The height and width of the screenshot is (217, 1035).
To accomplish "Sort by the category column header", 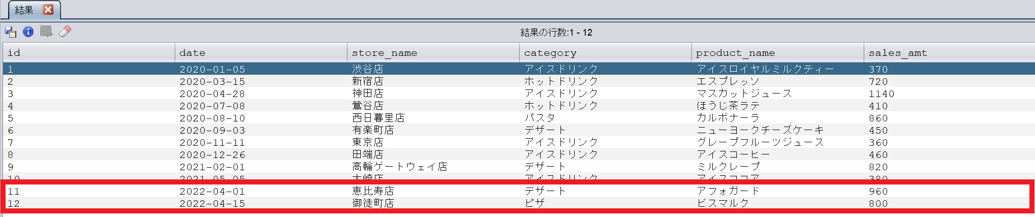I will coord(606,53).
